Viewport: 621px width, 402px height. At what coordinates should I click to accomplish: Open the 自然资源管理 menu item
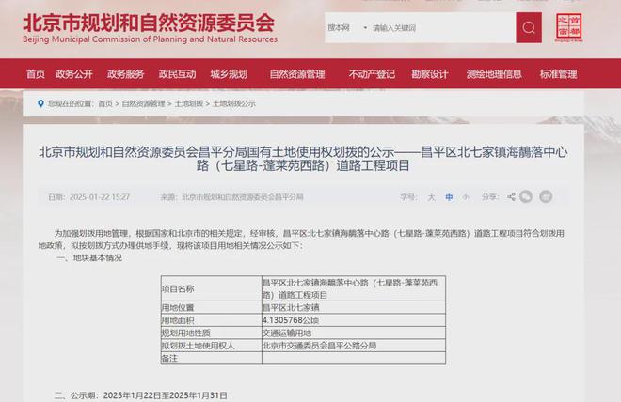click(x=297, y=74)
